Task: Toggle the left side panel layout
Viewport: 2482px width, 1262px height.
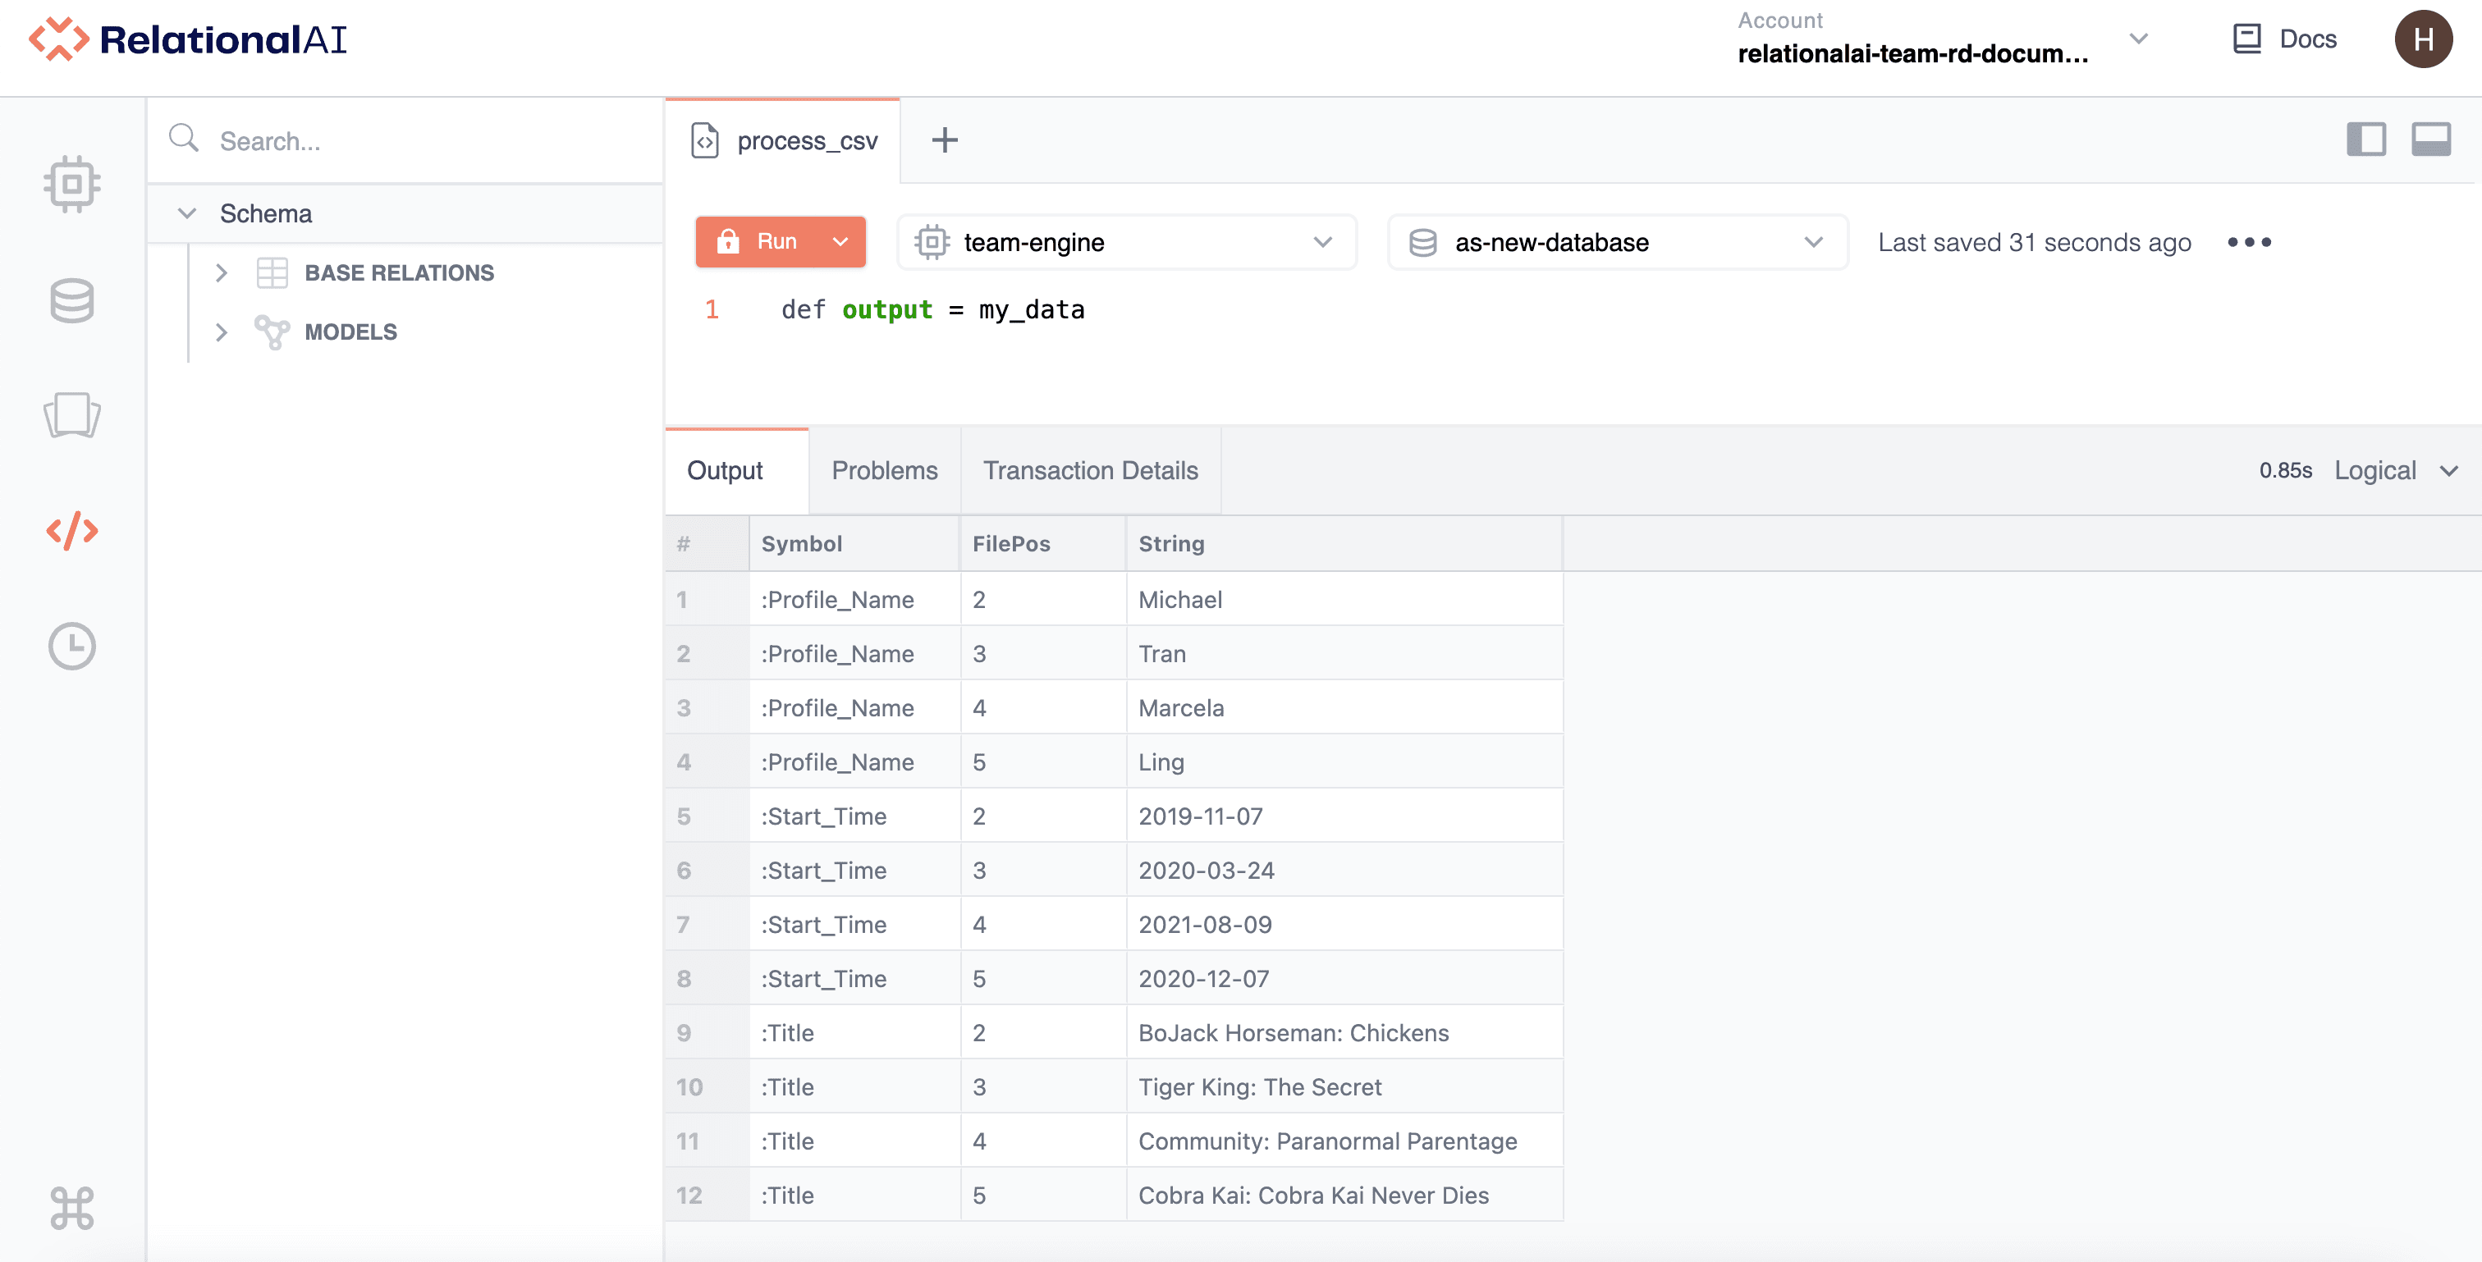Action: click(2365, 139)
